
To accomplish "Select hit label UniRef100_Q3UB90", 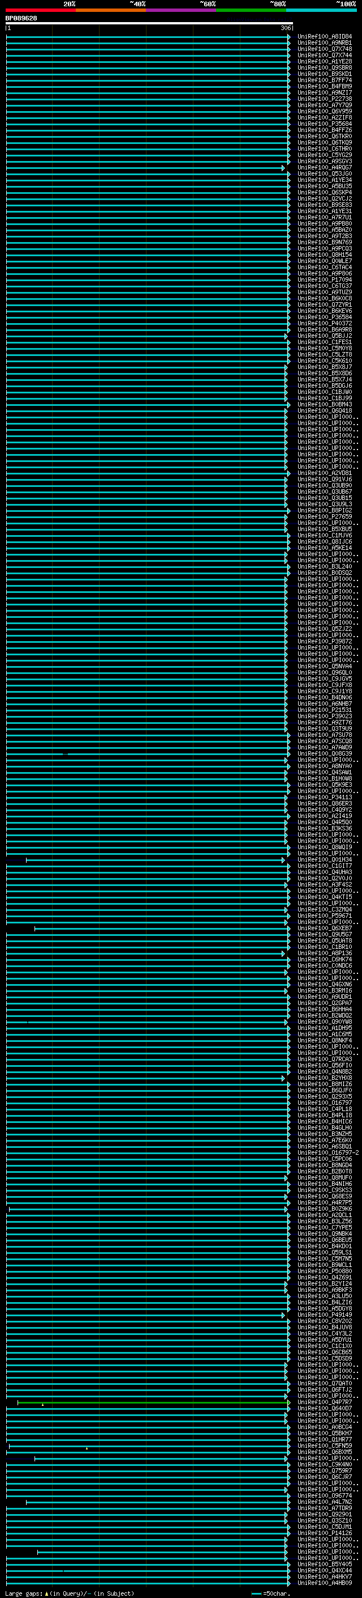I will (324, 486).
